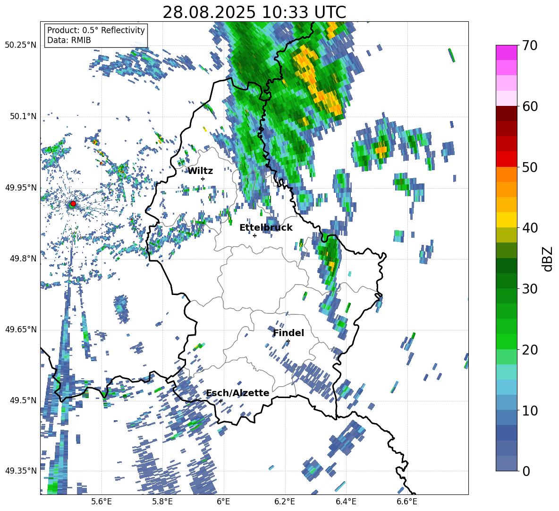
Task: Click the 50.1°N latitude label
Action: [24, 116]
